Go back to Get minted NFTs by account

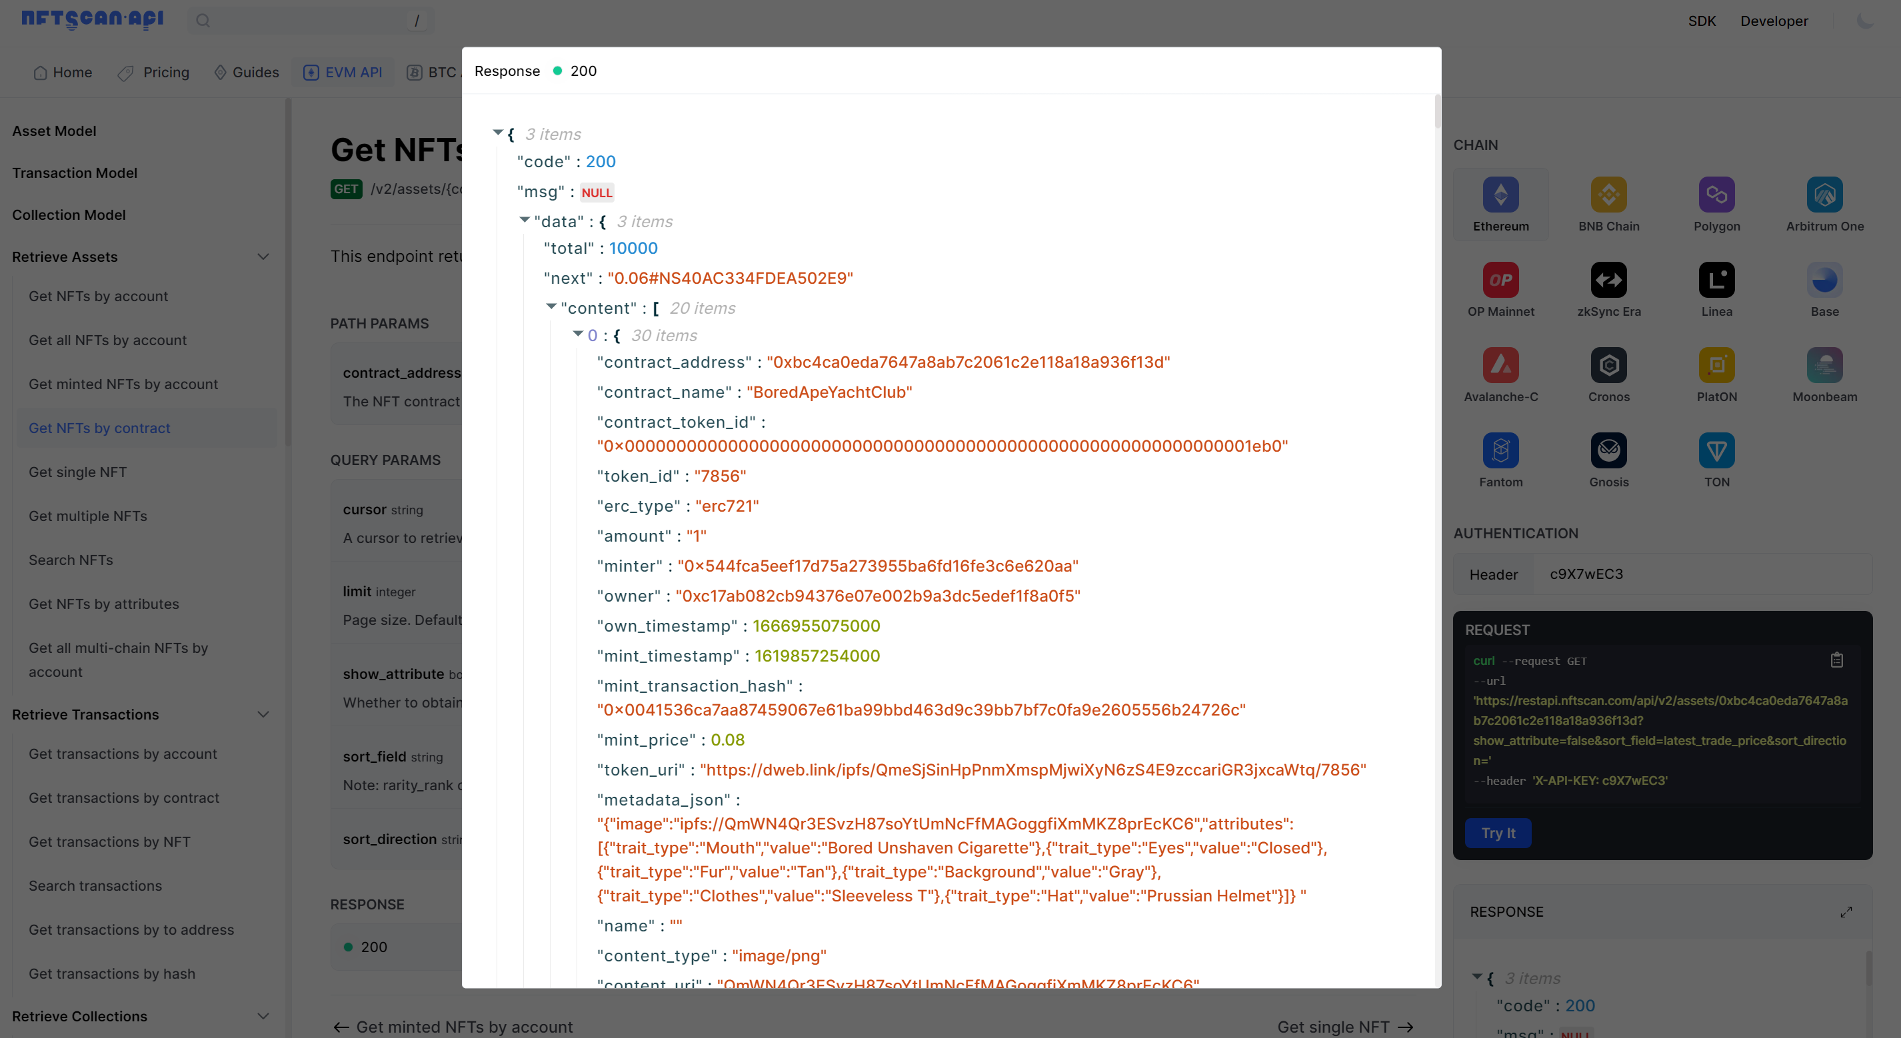pyautogui.click(x=453, y=1027)
